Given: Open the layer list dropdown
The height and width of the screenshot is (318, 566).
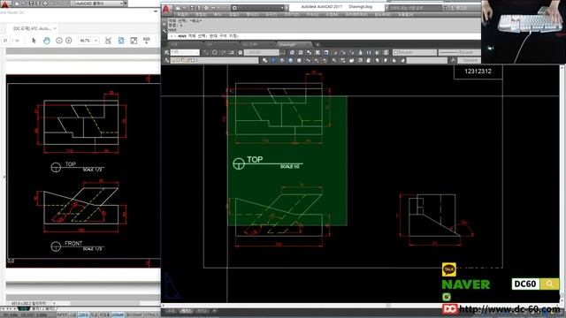Looking at the screenshot, I should 214,60.
